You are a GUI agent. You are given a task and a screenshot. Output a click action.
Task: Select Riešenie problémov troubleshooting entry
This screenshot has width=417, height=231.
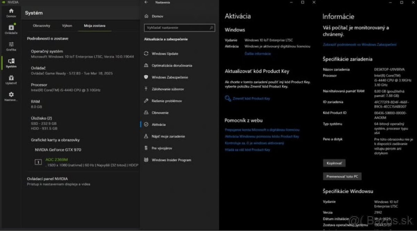[x=166, y=101]
